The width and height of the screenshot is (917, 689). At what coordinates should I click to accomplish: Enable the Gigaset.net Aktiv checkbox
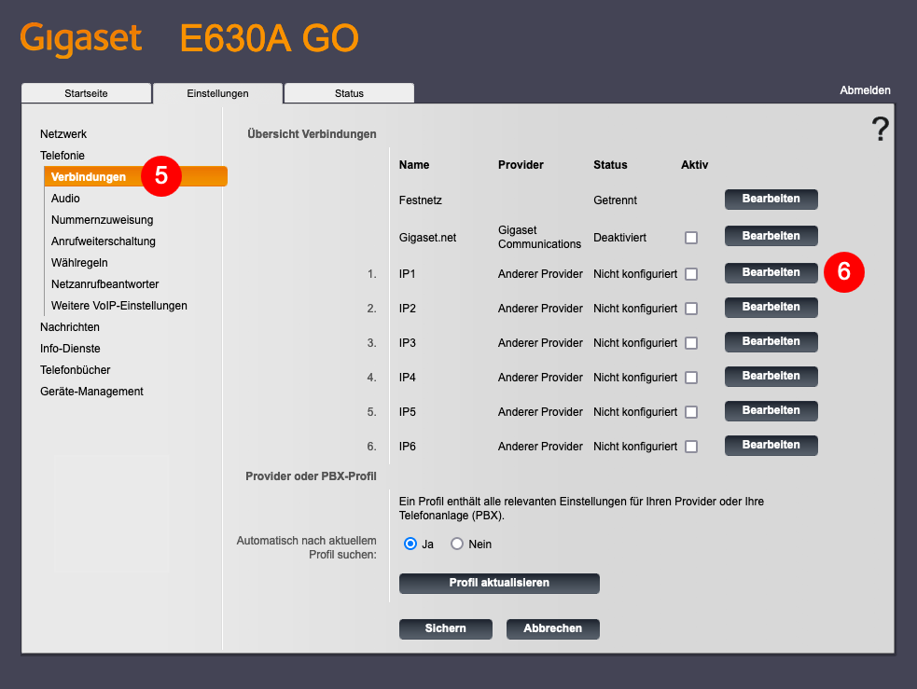coord(691,238)
